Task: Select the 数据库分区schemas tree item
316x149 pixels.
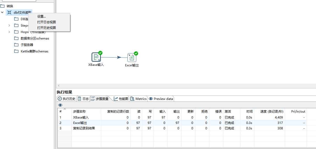Action: pos(35,38)
